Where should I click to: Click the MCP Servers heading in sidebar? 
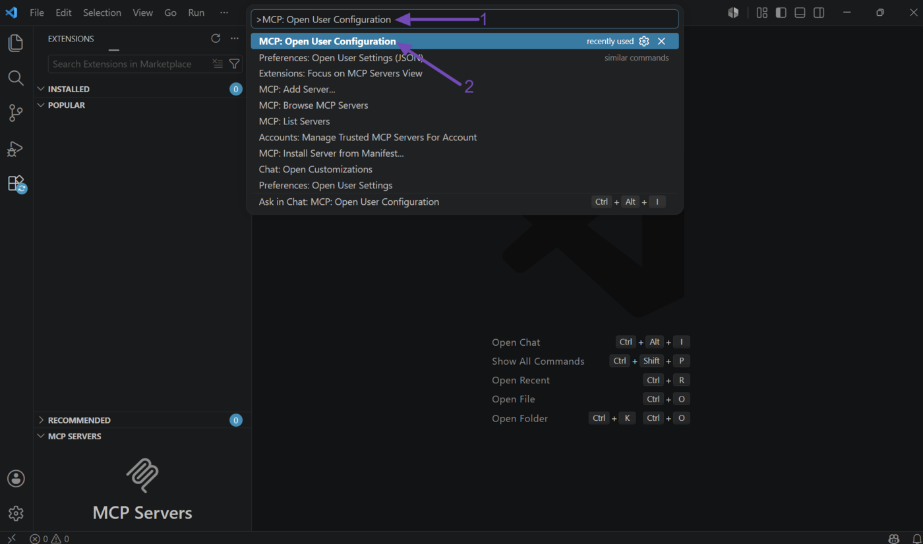142,513
